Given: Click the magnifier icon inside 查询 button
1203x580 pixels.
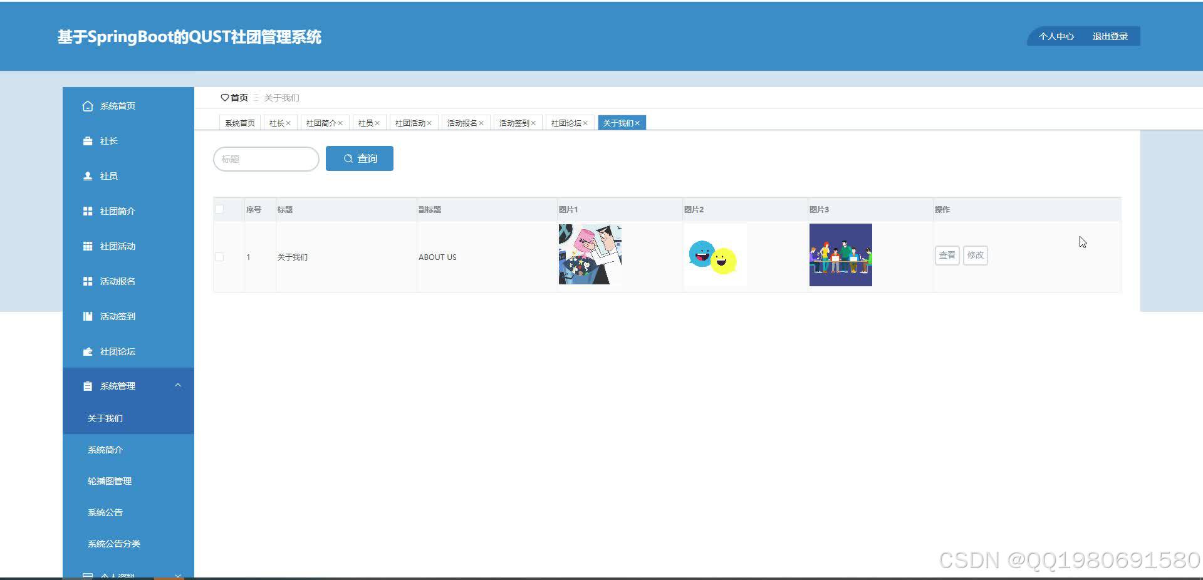Looking at the screenshot, I should pyautogui.click(x=348, y=158).
